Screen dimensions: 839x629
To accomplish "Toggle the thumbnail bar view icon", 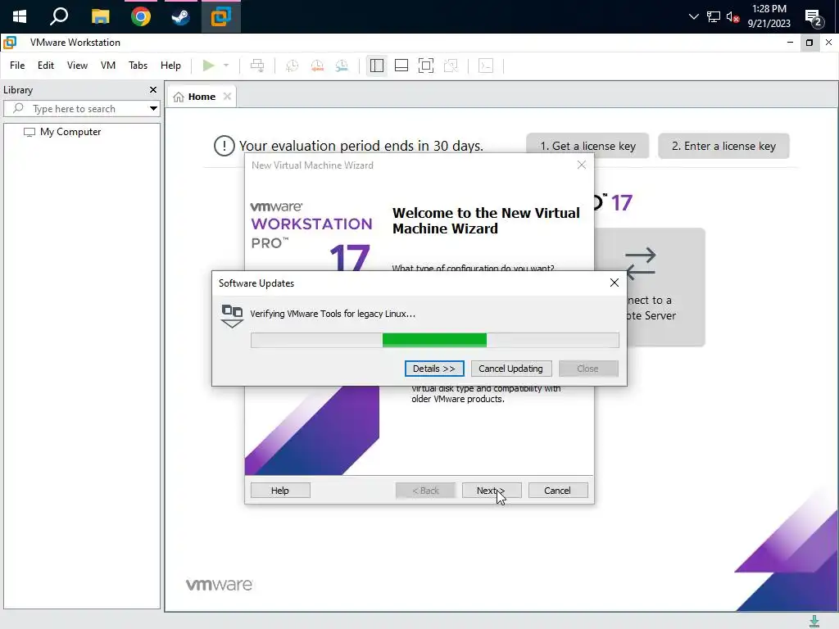I will [x=401, y=66].
